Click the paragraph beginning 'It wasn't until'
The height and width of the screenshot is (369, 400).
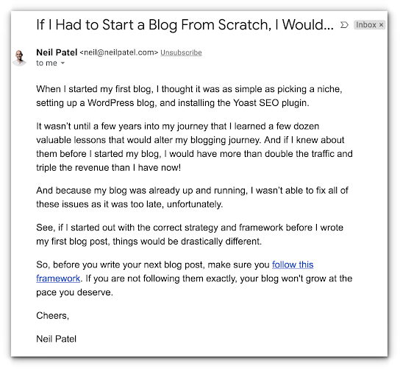point(194,147)
